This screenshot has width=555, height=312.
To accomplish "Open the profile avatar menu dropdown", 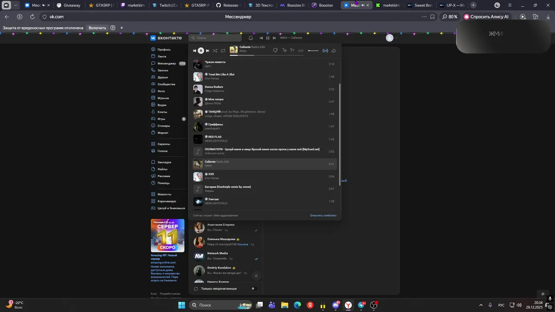I will coord(392,38).
